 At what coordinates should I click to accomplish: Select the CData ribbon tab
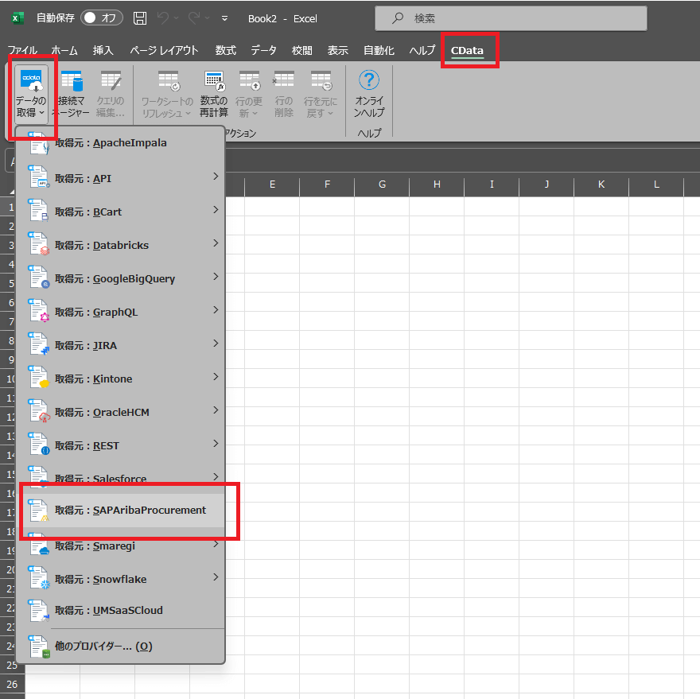pyautogui.click(x=467, y=51)
